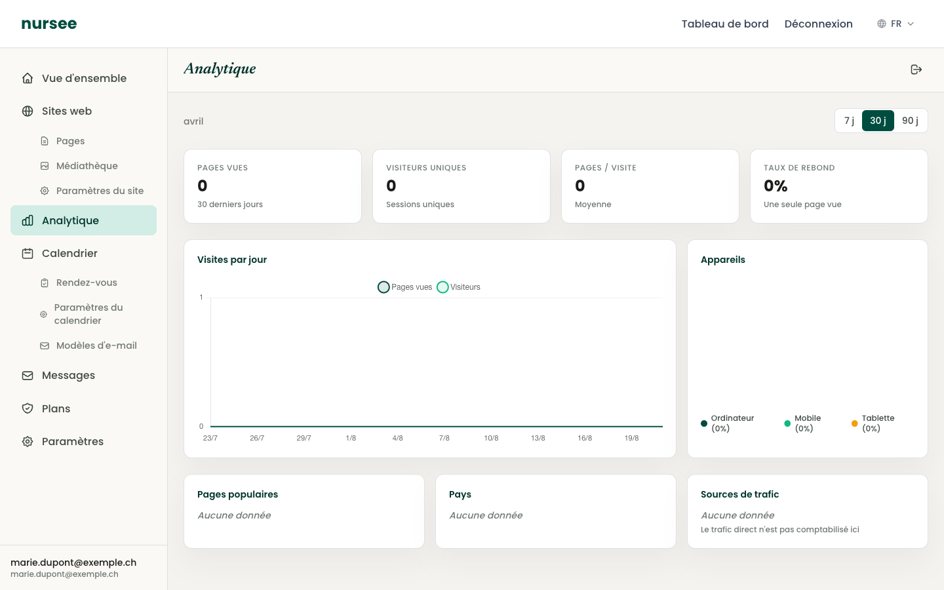Click the Mobile green legend dot

click(787, 423)
